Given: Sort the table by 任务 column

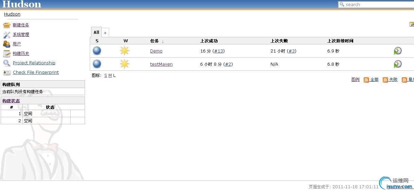Looking at the screenshot, I should pyautogui.click(x=155, y=41).
